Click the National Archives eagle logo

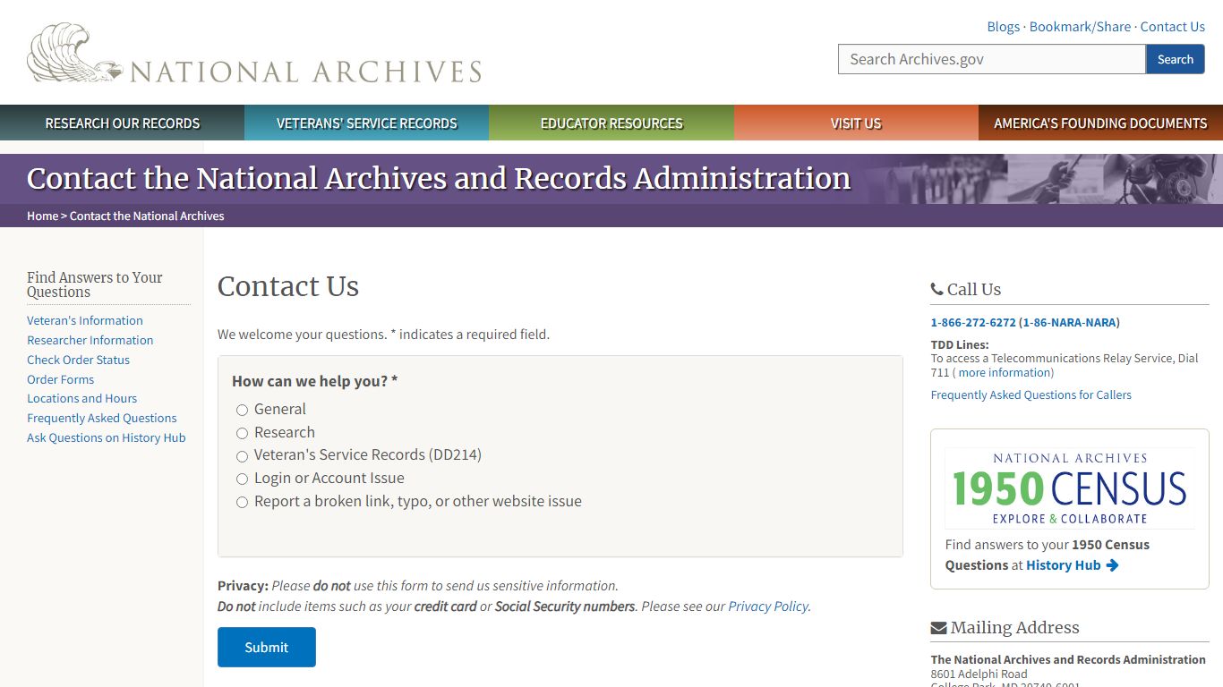[75, 53]
